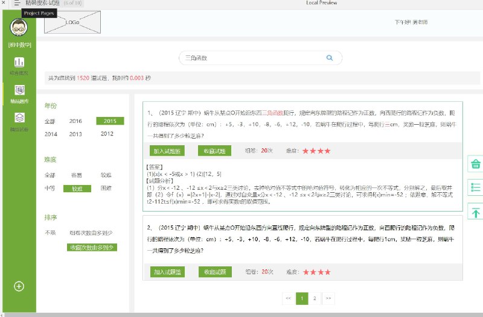Click the magnifier search icon

330,58
